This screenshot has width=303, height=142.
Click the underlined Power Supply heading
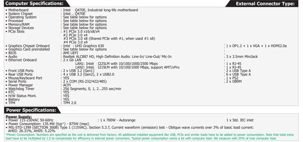[x=18, y=116]
